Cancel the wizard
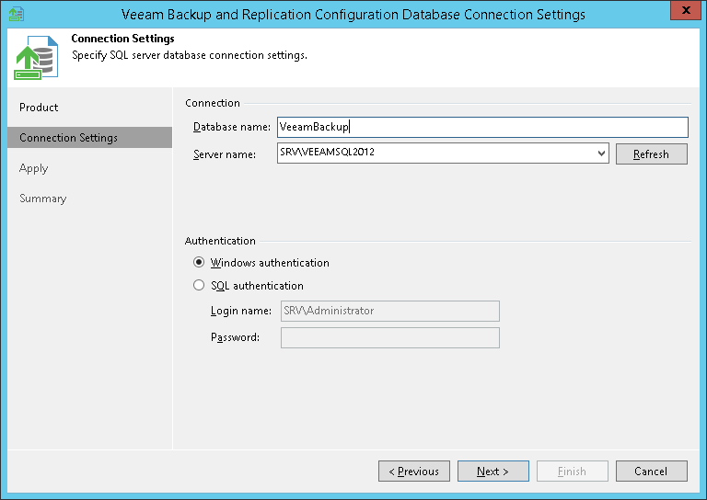Viewport: 707px width, 500px height. pyautogui.click(x=651, y=472)
